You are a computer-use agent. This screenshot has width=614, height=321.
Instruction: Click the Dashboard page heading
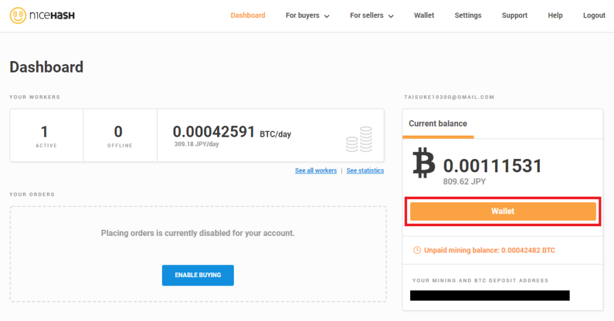click(46, 67)
